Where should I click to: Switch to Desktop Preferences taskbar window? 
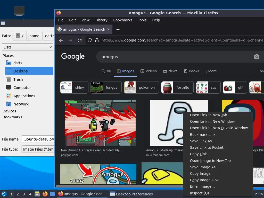click(131, 194)
